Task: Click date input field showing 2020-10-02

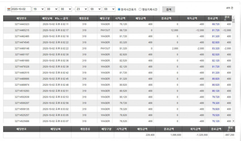Action: point(21,9)
